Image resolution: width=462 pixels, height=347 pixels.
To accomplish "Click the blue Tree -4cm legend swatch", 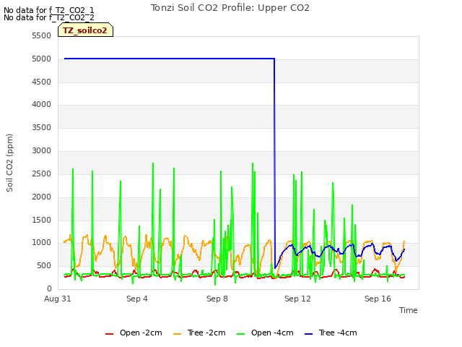I will (x=308, y=334).
